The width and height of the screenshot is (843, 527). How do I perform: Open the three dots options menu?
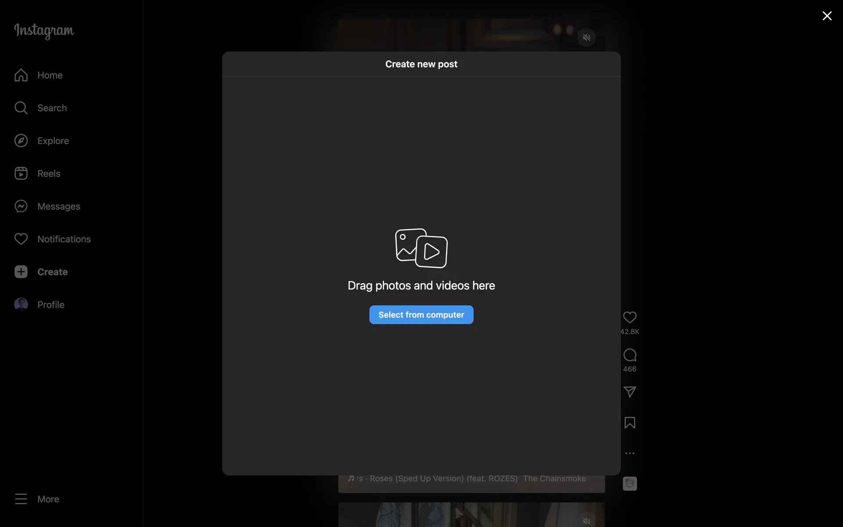630,453
